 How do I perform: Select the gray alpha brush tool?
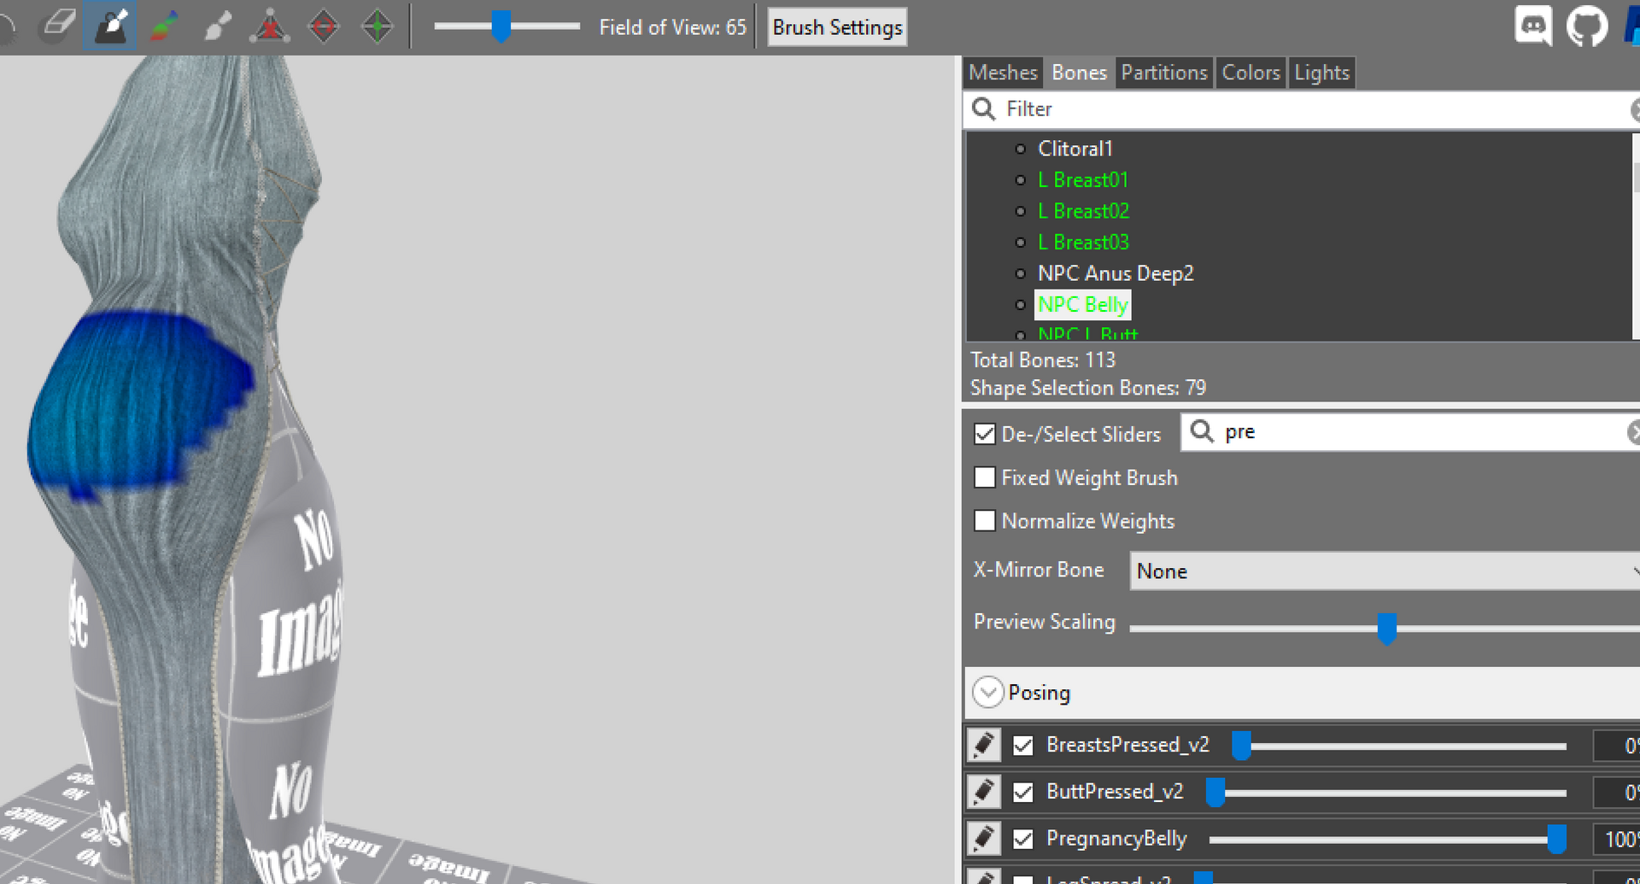[x=217, y=26]
